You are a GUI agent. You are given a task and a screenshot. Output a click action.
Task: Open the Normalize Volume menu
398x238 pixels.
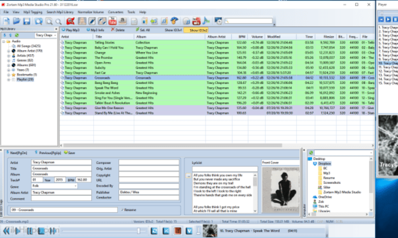coord(91,12)
